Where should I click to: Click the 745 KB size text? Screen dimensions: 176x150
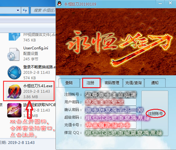coord(29,40)
